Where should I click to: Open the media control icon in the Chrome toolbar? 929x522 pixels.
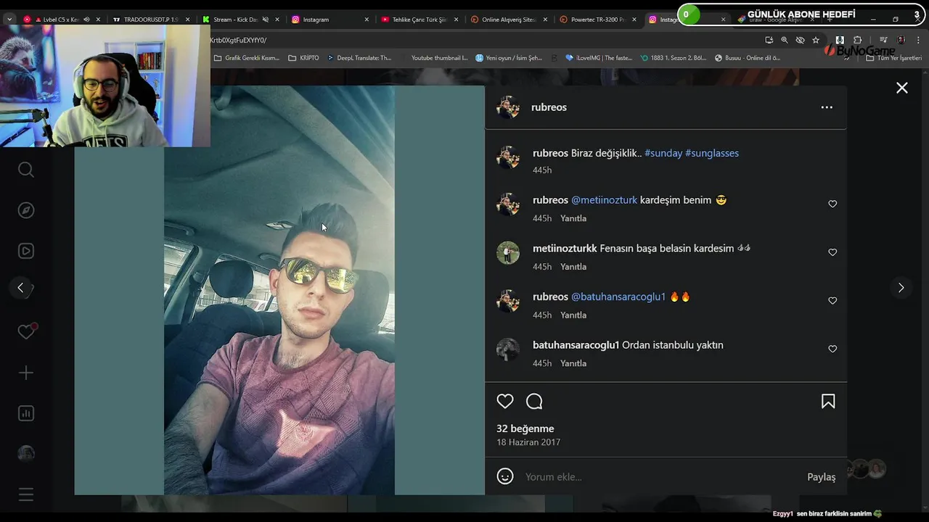tap(883, 41)
